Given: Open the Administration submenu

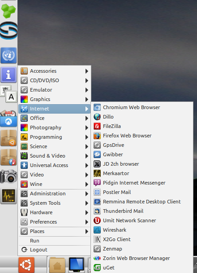Looking at the screenshot, I should pyautogui.click(x=54, y=194).
